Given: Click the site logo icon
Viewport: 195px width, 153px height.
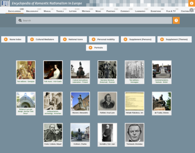Looking at the screenshot, I should point(5,3).
